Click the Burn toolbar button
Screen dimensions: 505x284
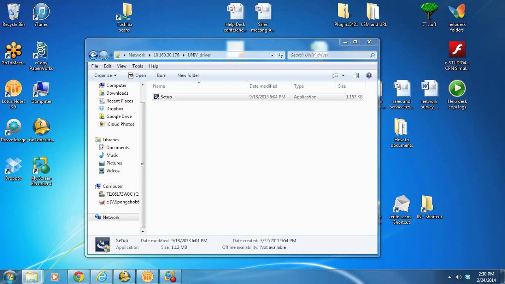tap(162, 75)
